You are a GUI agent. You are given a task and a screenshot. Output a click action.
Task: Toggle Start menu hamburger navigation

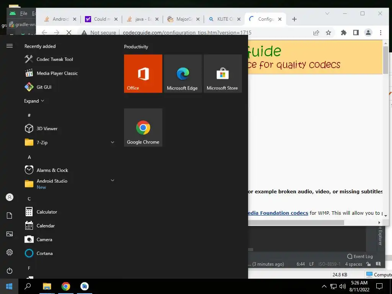pos(10,46)
